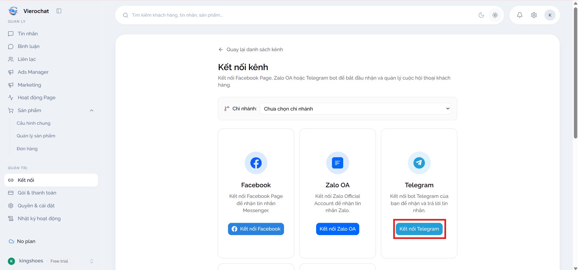Go to Tin nhắn in sidebar
This screenshot has width=578, height=270.
51,34
